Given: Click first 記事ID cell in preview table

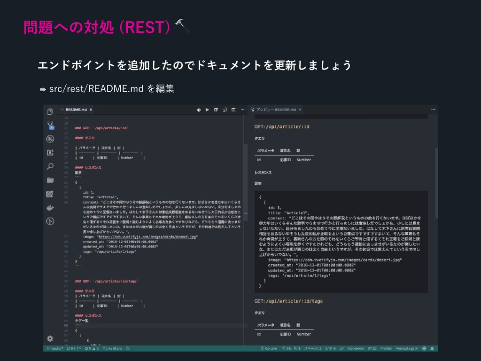Looking at the screenshot, I should coord(285,160).
